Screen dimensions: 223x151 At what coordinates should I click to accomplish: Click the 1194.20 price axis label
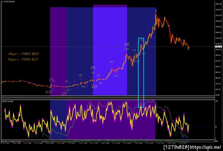219,44
